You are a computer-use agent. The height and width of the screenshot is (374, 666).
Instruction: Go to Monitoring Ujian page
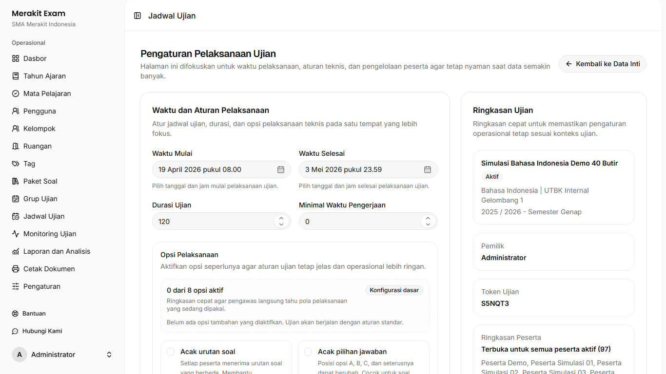[x=62, y=234]
